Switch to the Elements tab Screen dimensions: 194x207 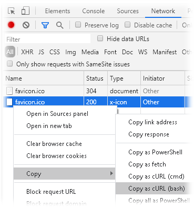click(57, 11)
